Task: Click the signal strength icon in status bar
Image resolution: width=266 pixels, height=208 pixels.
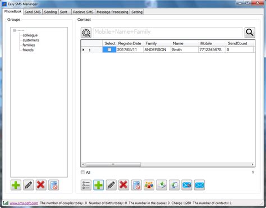Action: click(6, 203)
